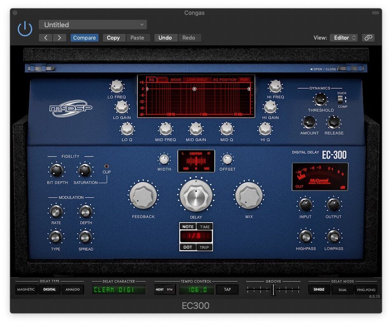The height and width of the screenshot is (325, 392).
Task: Select PING-PONG delay mode
Action: (366, 290)
